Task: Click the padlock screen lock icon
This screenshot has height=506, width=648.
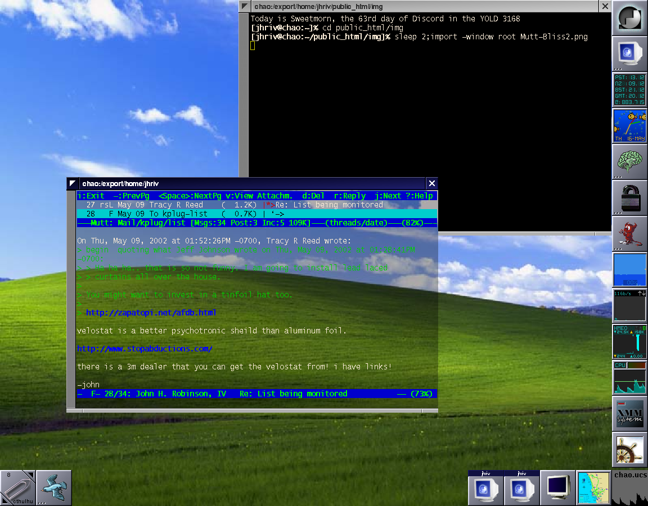Action: pos(629,197)
